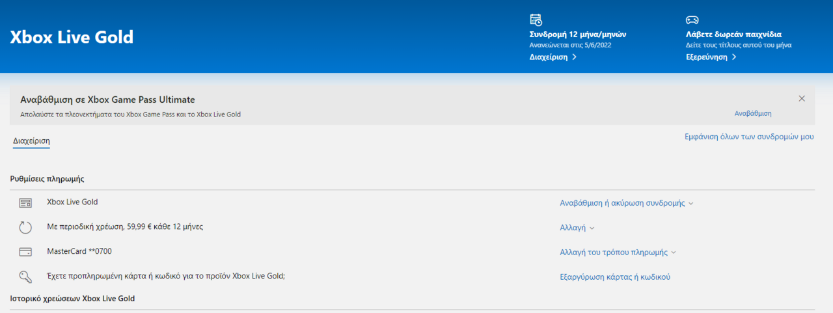Click Εξαργύρωση κάρτας ή κωδικού link
The width and height of the screenshot is (833, 313).
(615, 277)
